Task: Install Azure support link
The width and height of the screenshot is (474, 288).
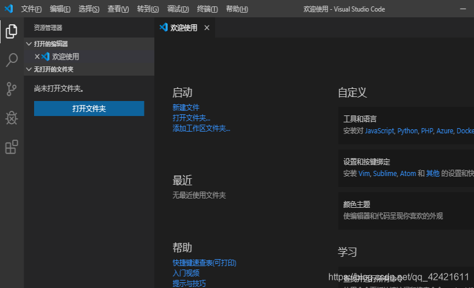Action: (x=445, y=130)
